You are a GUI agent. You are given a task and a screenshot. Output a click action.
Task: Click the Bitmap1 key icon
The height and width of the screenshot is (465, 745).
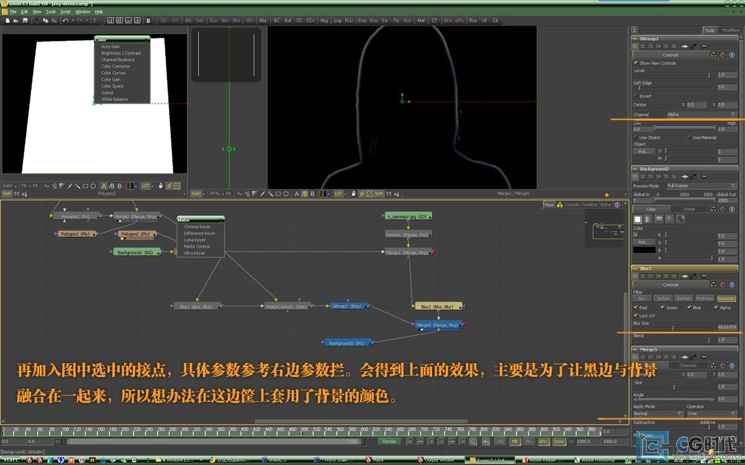coord(693,46)
